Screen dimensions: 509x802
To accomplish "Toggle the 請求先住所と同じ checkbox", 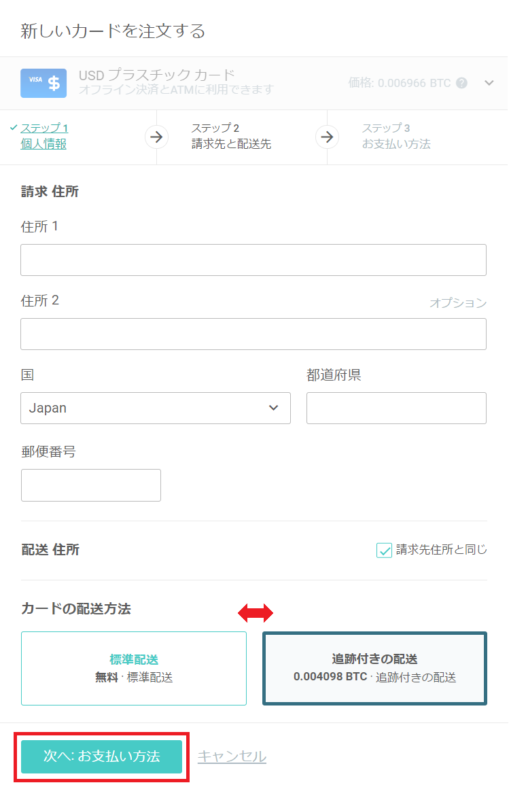I will pos(384,550).
